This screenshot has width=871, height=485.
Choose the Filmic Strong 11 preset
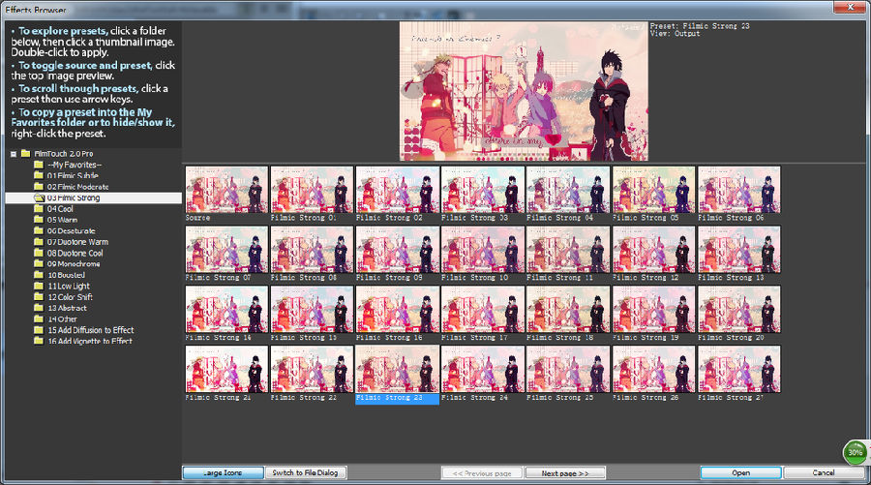click(x=568, y=250)
